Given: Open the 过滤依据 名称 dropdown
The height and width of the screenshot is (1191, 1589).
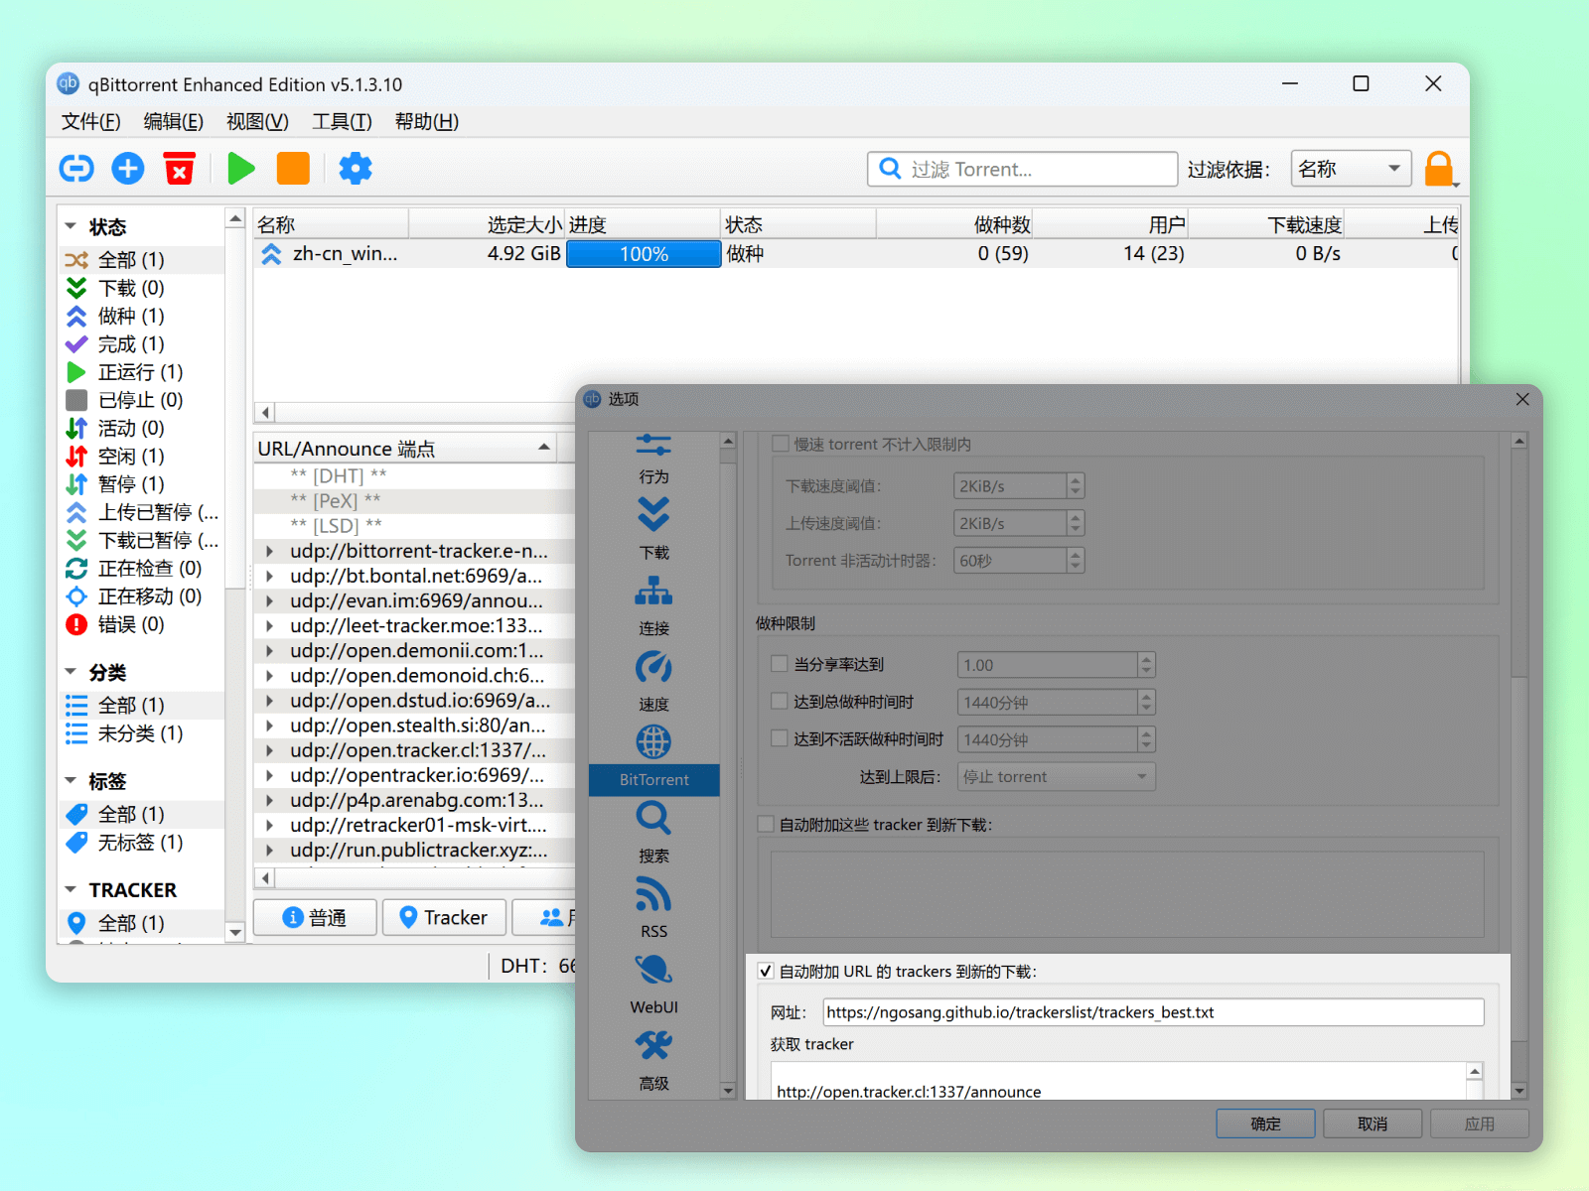Looking at the screenshot, I should (1351, 169).
